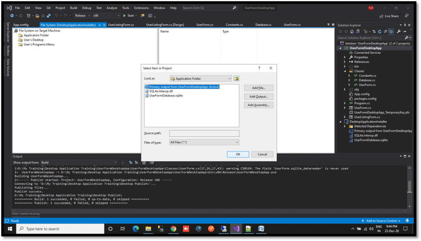Click the Search (Ctrl+Q) box

(x=209, y=8)
